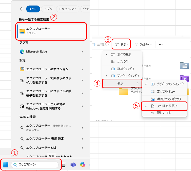Go back with the search panel arrow
This screenshot has height=171, width=191.
(x=22, y=9)
